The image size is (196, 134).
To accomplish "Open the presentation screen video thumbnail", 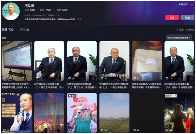I will pos(17,61).
